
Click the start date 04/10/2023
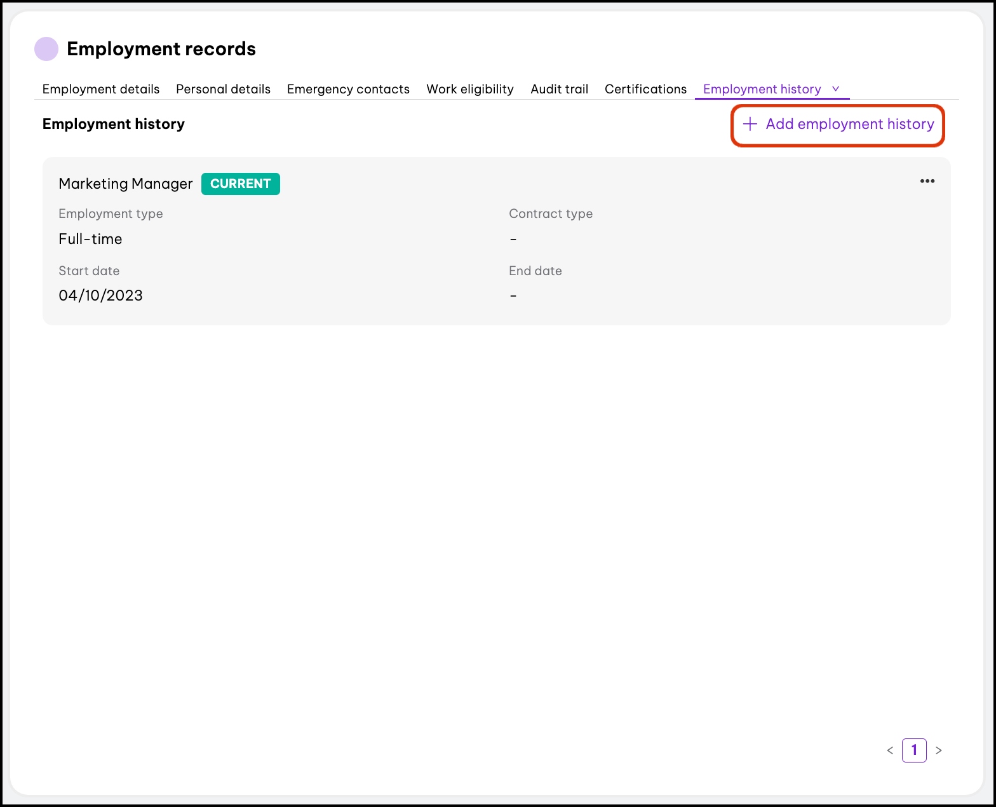click(100, 295)
